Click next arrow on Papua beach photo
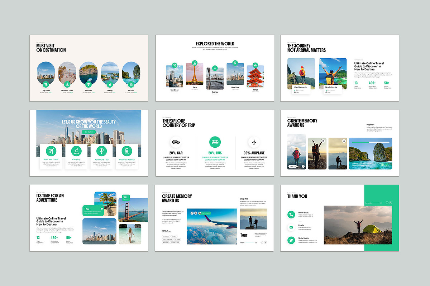The width and height of the screenshot is (430, 286). [x=387, y=165]
